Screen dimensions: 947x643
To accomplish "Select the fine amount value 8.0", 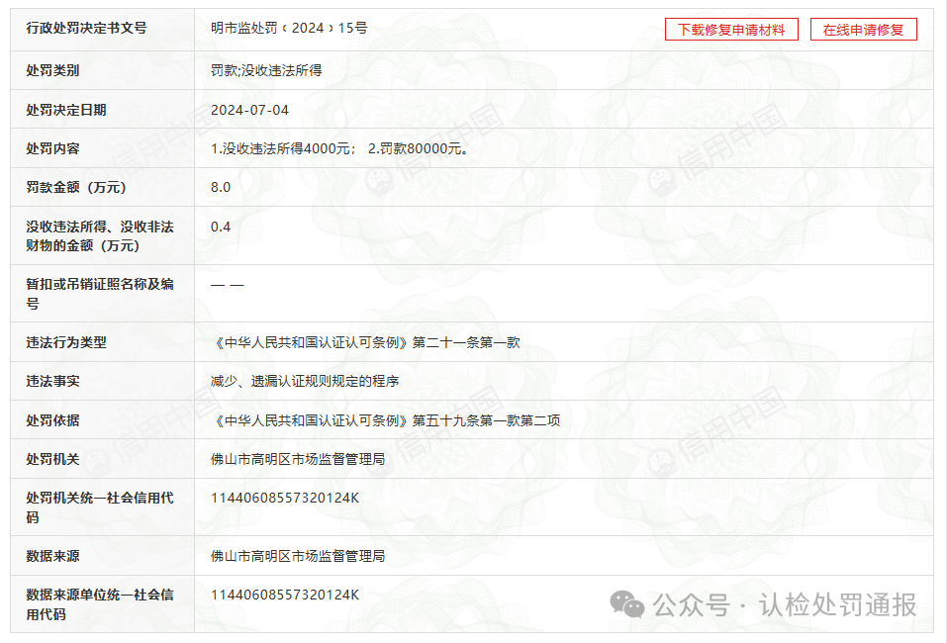I will coord(221,187).
